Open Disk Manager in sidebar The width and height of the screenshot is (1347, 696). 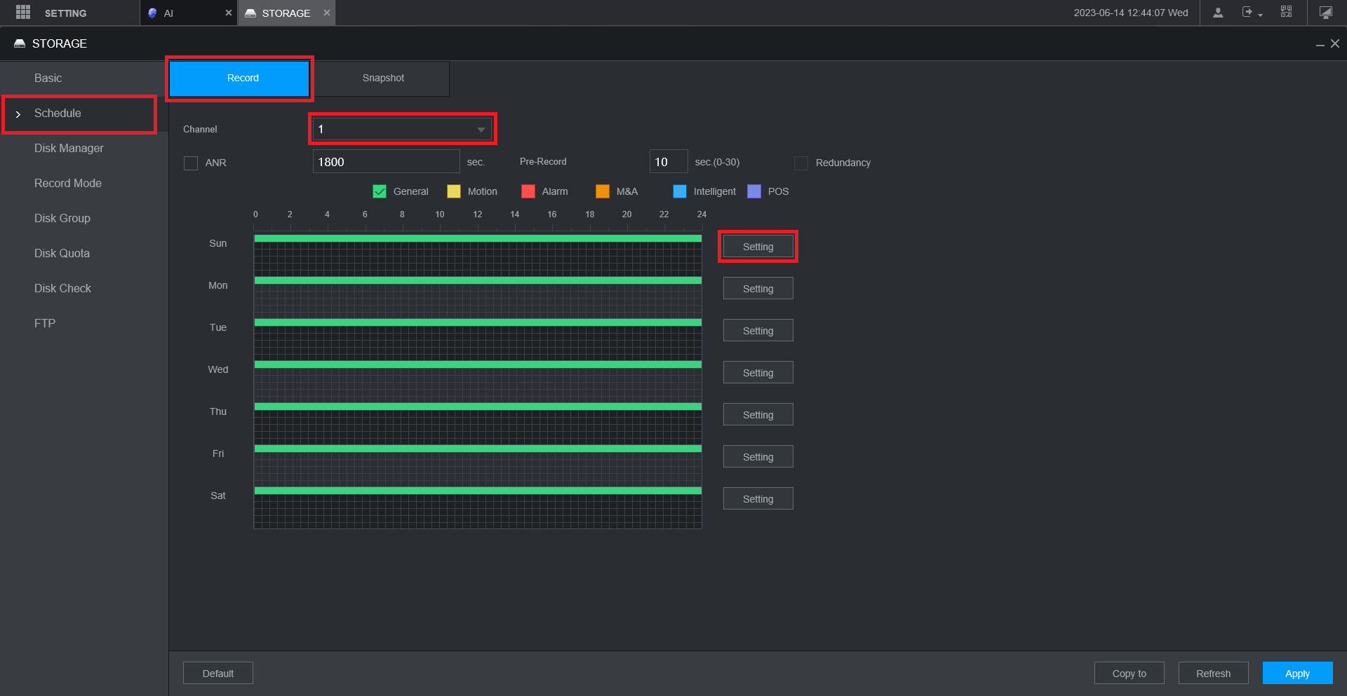point(69,148)
